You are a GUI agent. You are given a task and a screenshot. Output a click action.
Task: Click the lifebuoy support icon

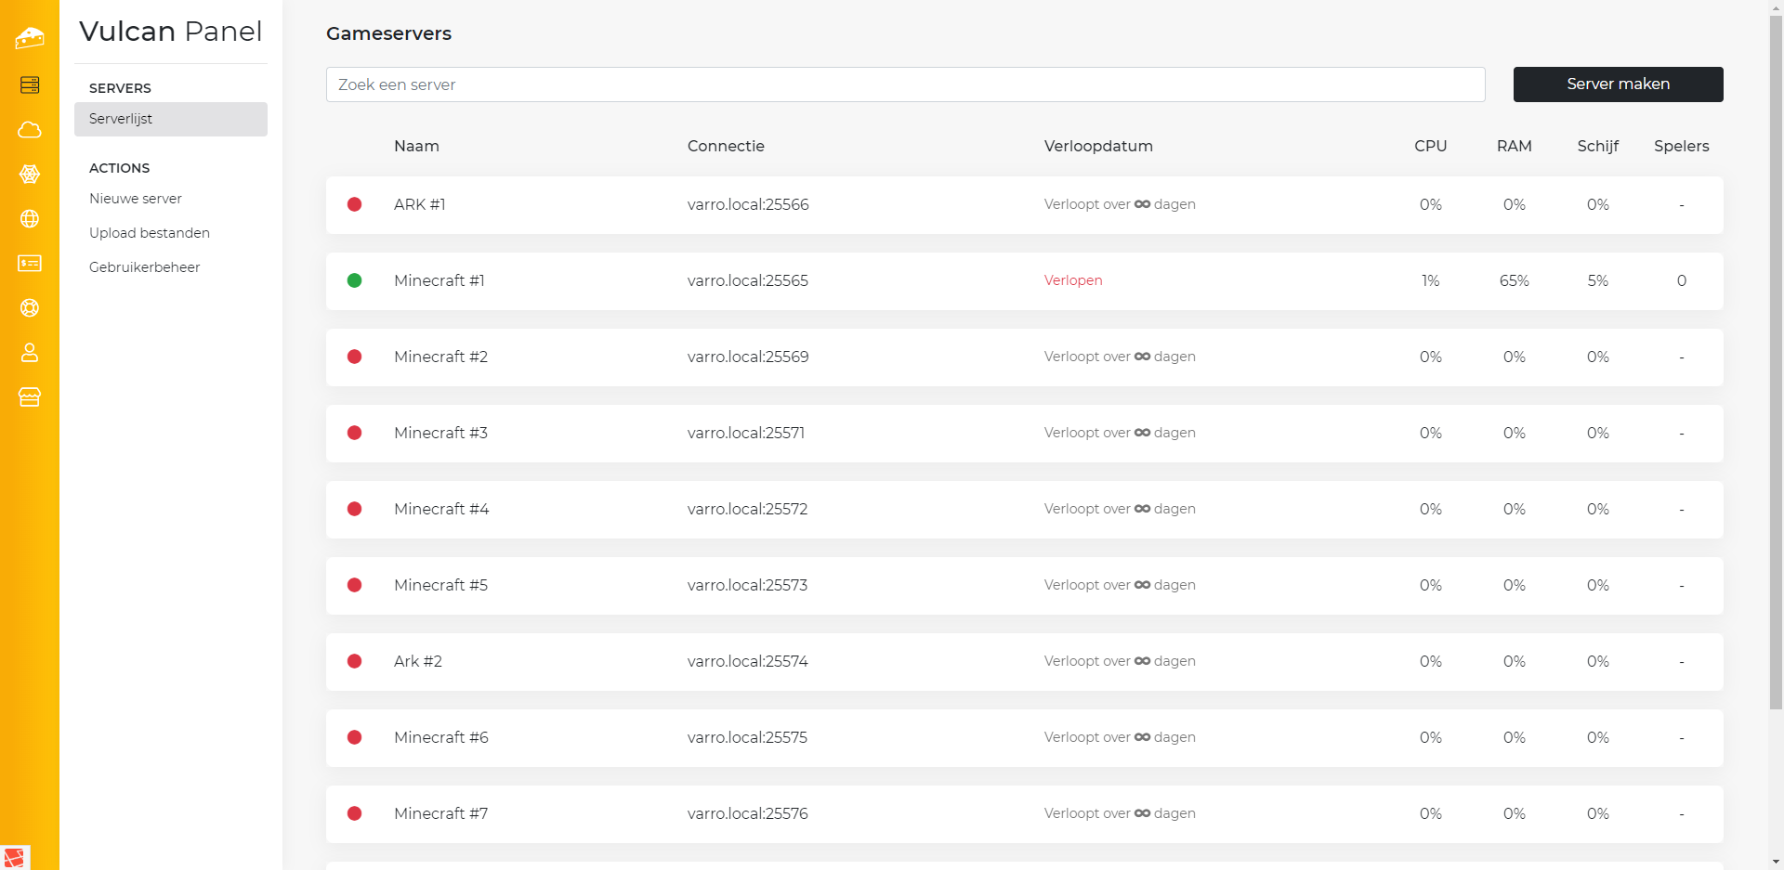pyautogui.click(x=30, y=308)
